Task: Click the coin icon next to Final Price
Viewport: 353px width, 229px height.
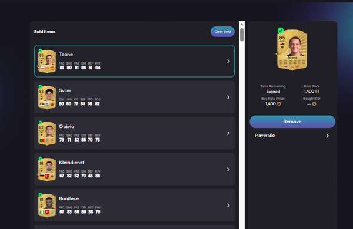Action: (x=317, y=92)
